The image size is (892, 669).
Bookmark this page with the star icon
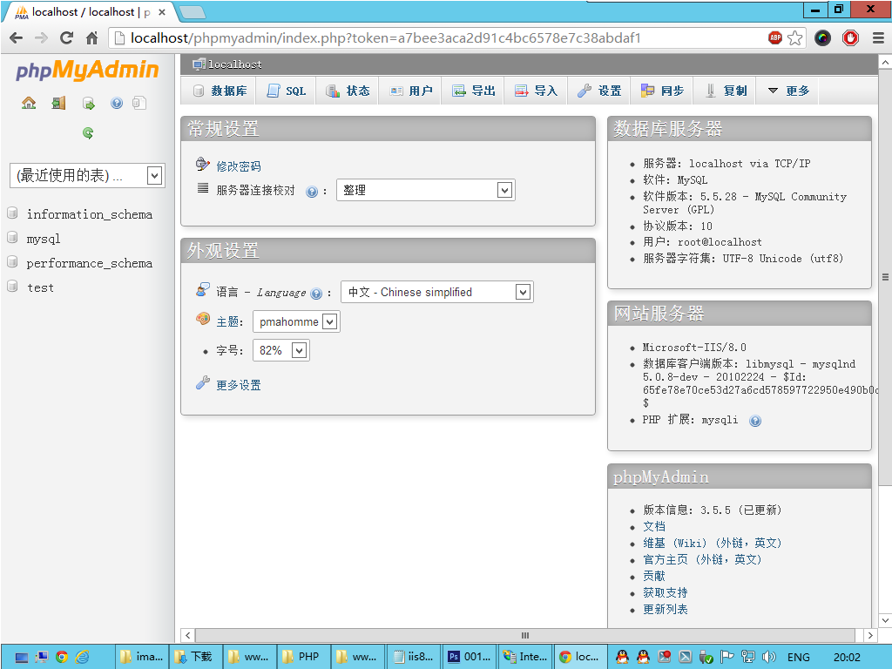coord(794,37)
